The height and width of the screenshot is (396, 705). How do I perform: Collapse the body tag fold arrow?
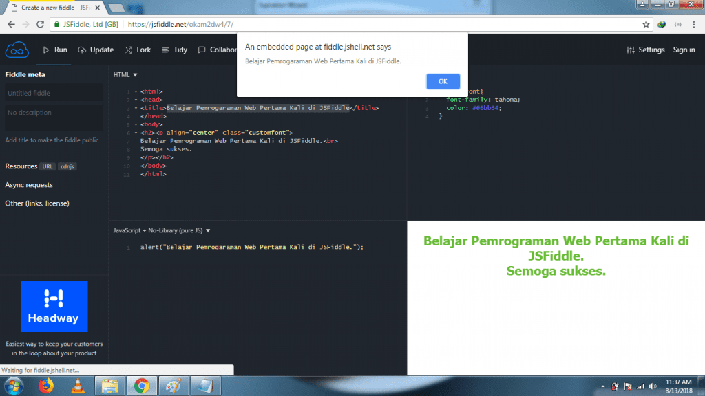pos(136,124)
